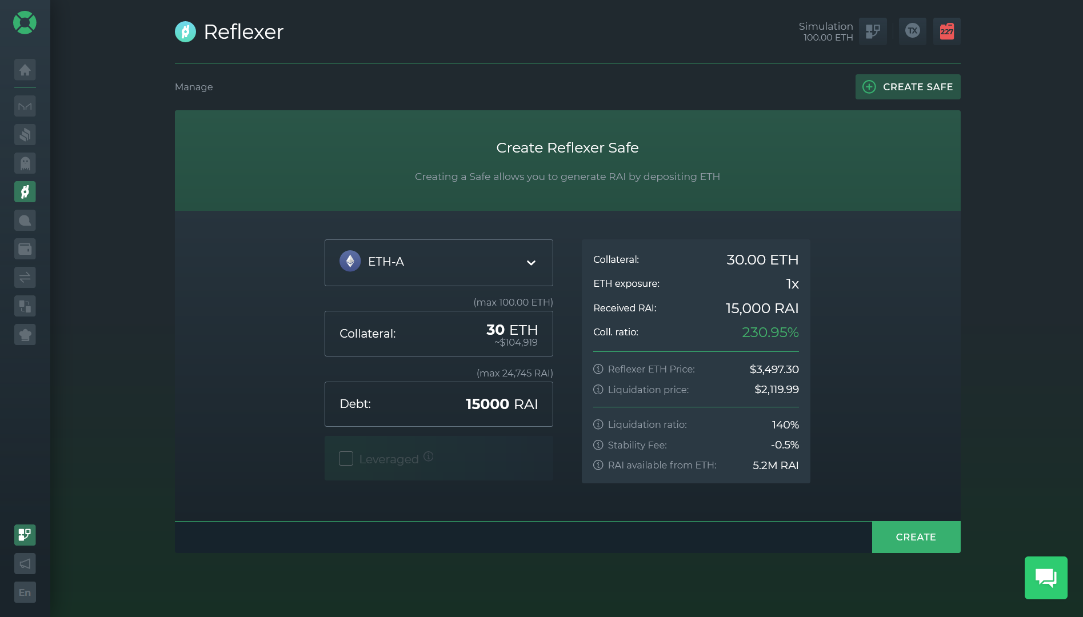
Task: Open the announcements megaphone icon
Action: click(x=25, y=564)
